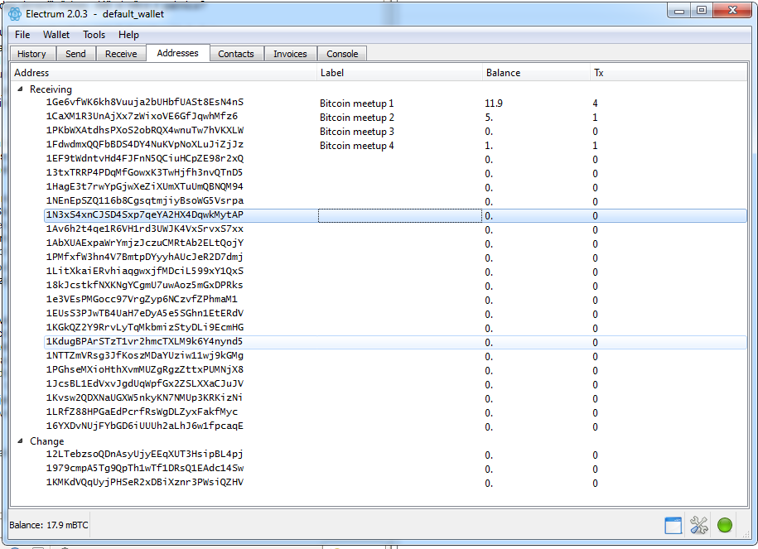
Task: Switch to the Send tab
Action: pyautogui.click(x=76, y=54)
